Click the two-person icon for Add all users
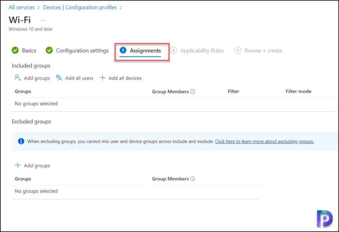The height and width of the screenshot is (232, 339). 59,78
